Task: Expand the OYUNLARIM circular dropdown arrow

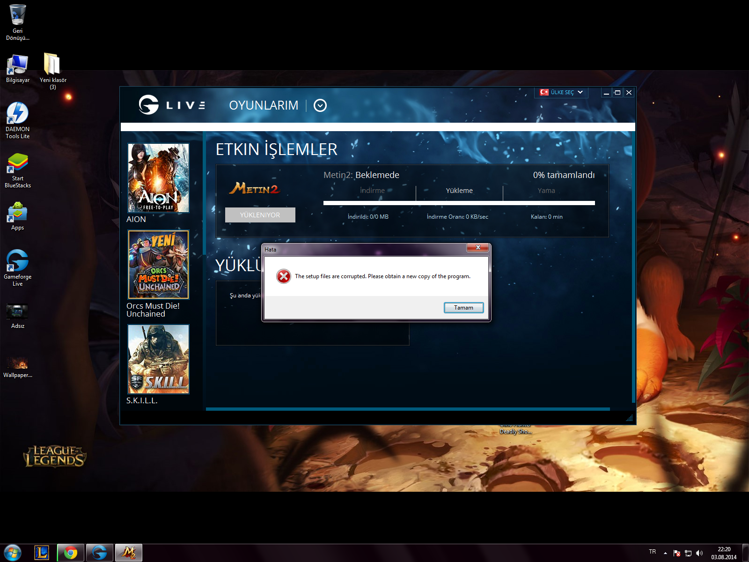Action: [320, 105]
